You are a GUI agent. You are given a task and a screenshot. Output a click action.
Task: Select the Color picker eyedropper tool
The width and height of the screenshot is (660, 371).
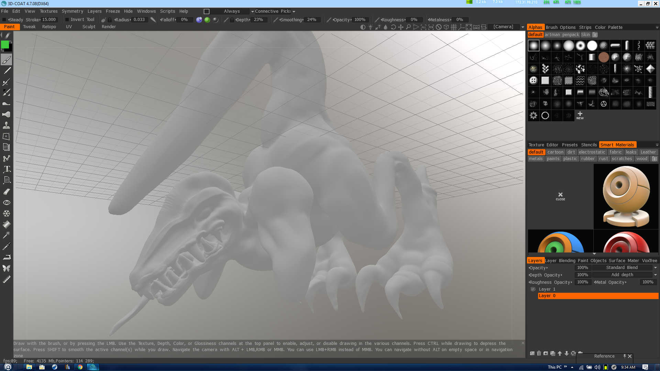click(7, 246)
